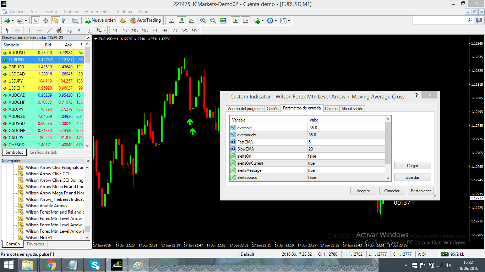Image resolution: width=485 pixels, height=272 pixels.
Task: Expand the Periods dropdown arrow
Action: pos(276,21)
